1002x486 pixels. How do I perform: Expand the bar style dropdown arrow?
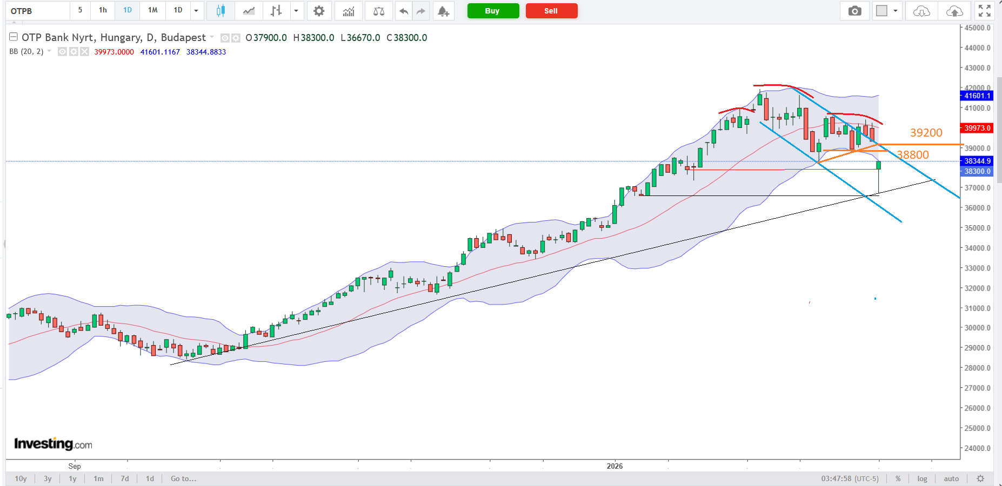[x=296, y=11]
